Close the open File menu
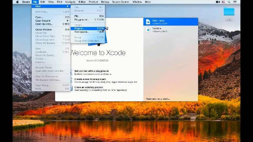This screenshot has height=142, width=253. [x=35, y=2]
